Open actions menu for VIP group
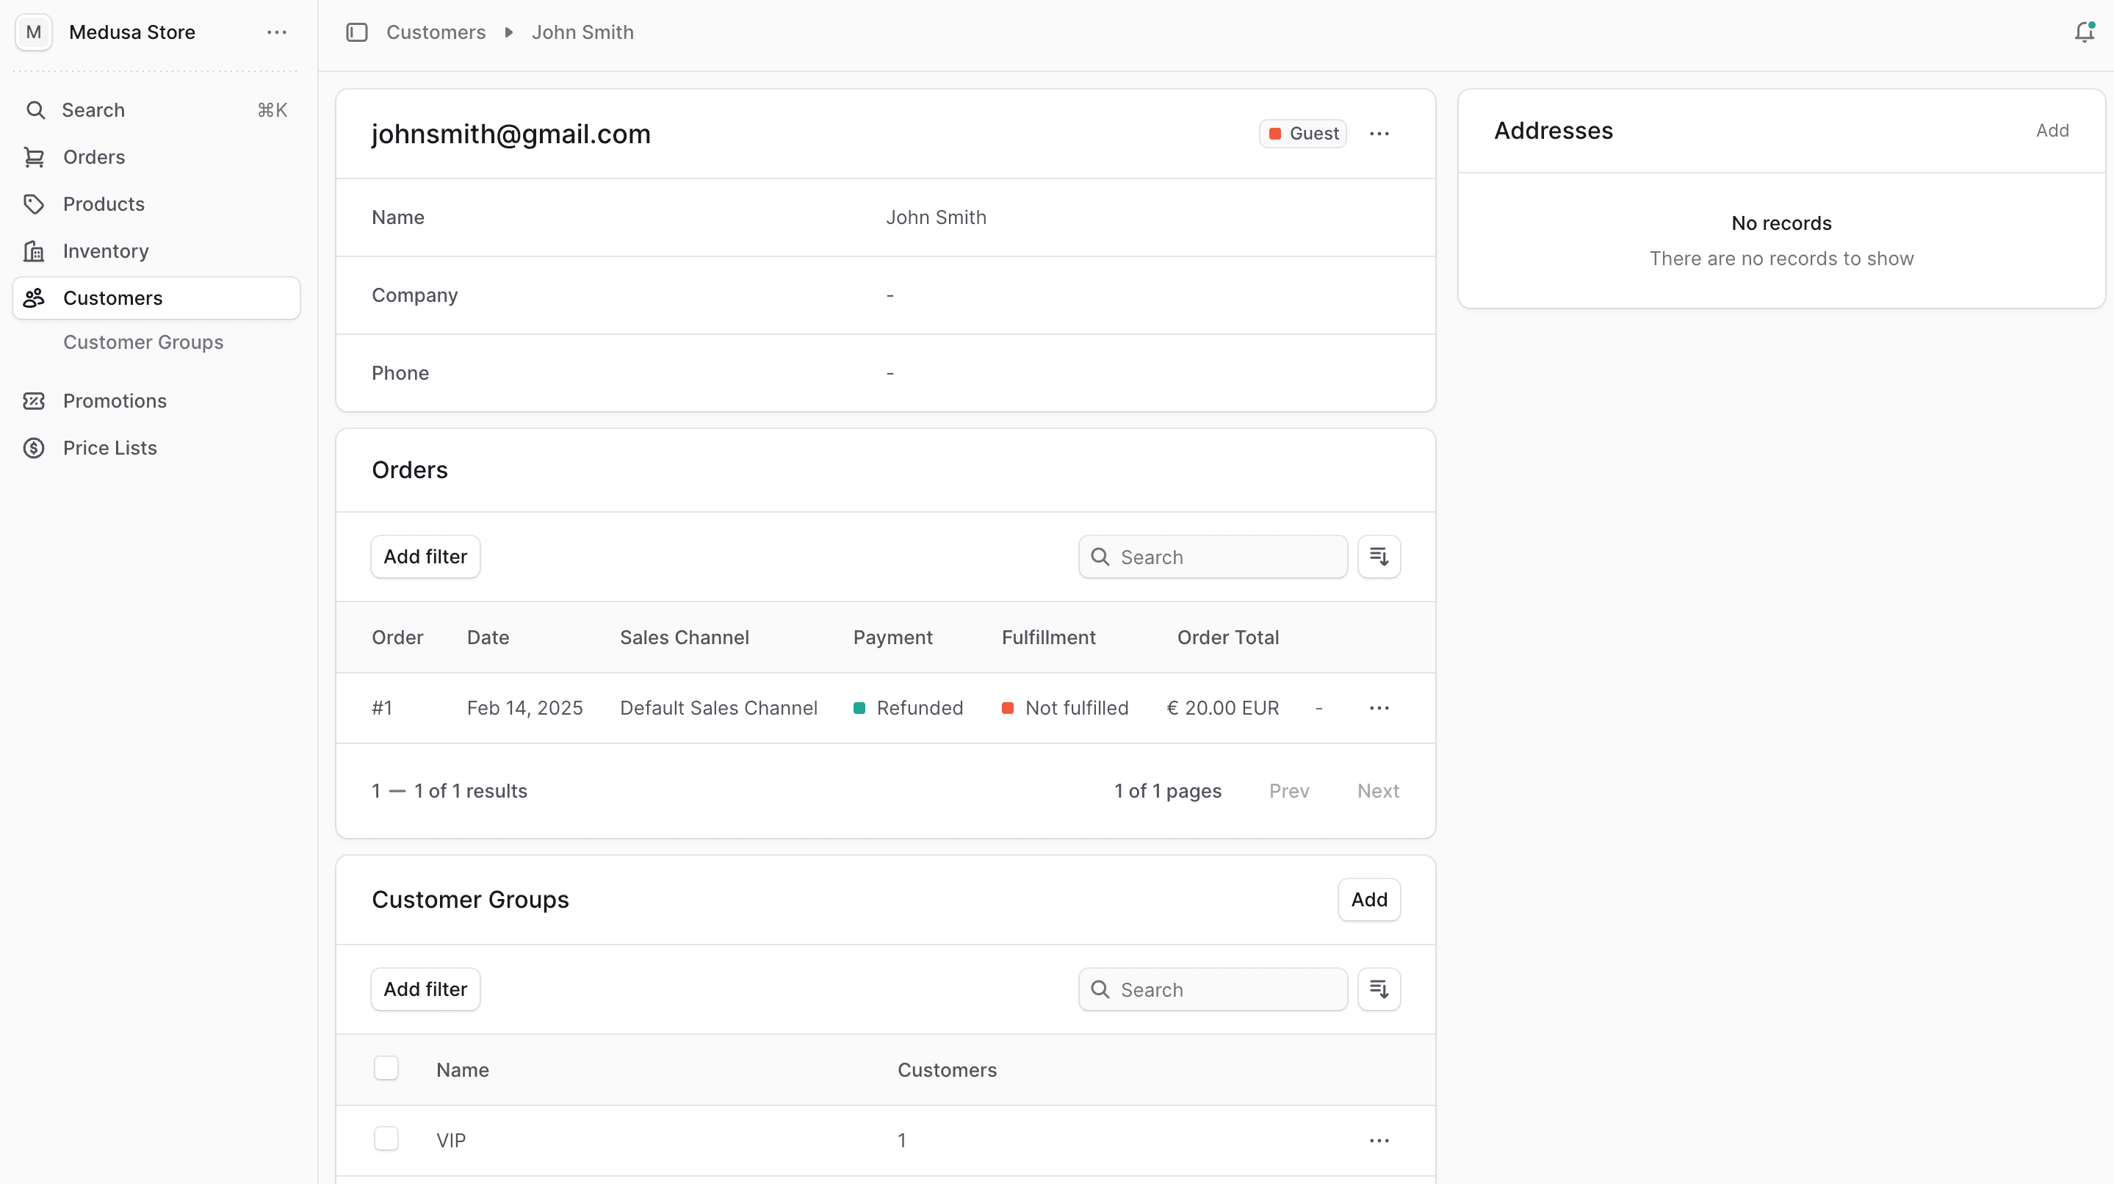Image resolution: width=2114 pixels, height=1184 pixels. tap(1379, 1141)
